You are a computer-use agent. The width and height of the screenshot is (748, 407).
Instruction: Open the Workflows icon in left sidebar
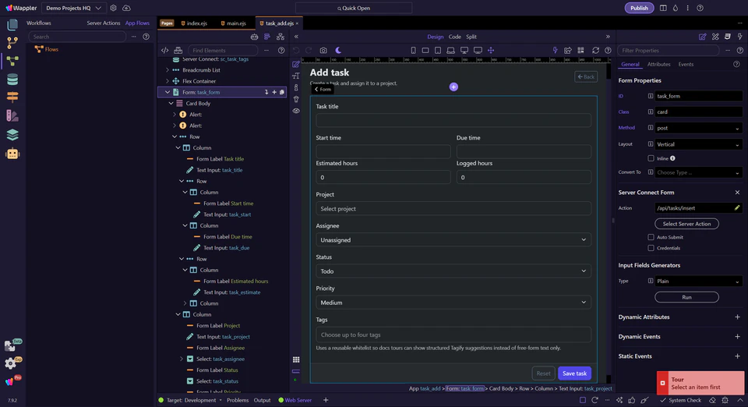tap(12, 61)
